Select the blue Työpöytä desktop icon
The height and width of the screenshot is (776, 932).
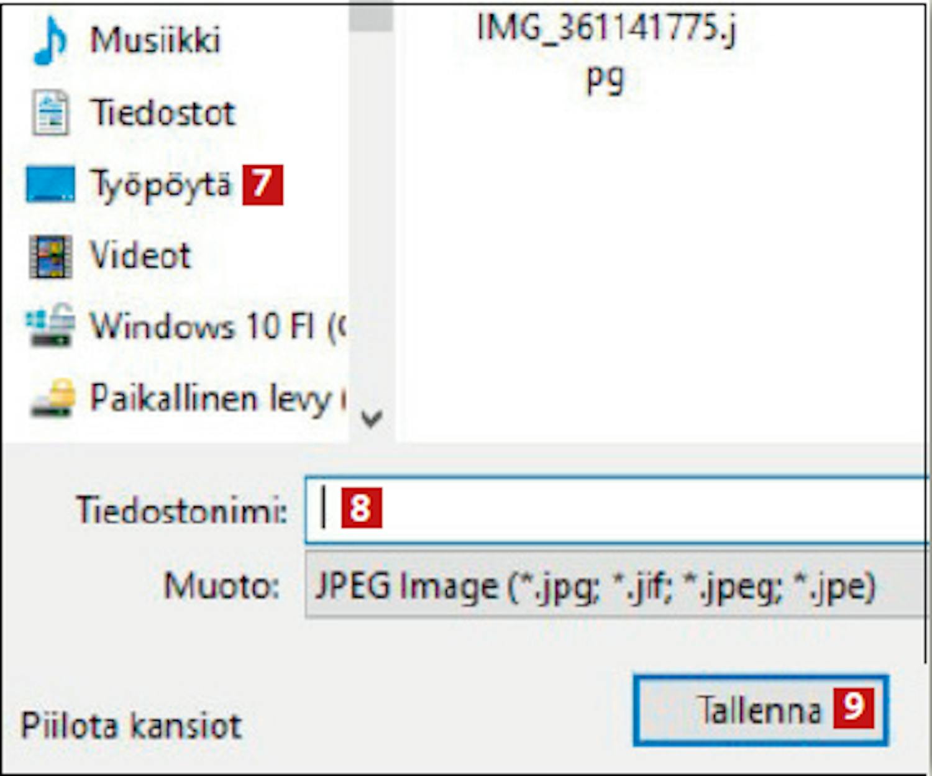coord(50,185)
